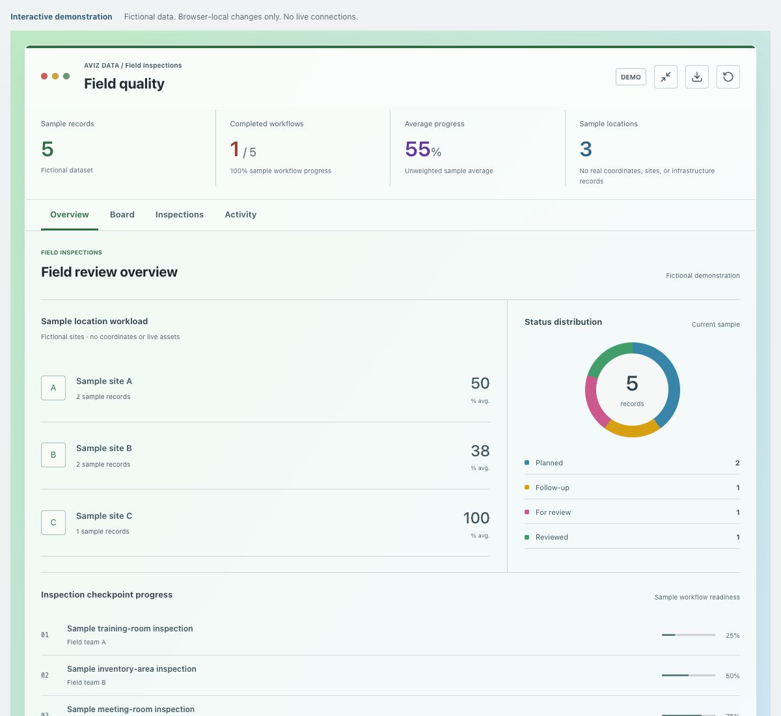Image resolution: width=781 pixels, height=716 pixels.
Task: Click the Sample workflow readiness label
Action: coord(697,598)
